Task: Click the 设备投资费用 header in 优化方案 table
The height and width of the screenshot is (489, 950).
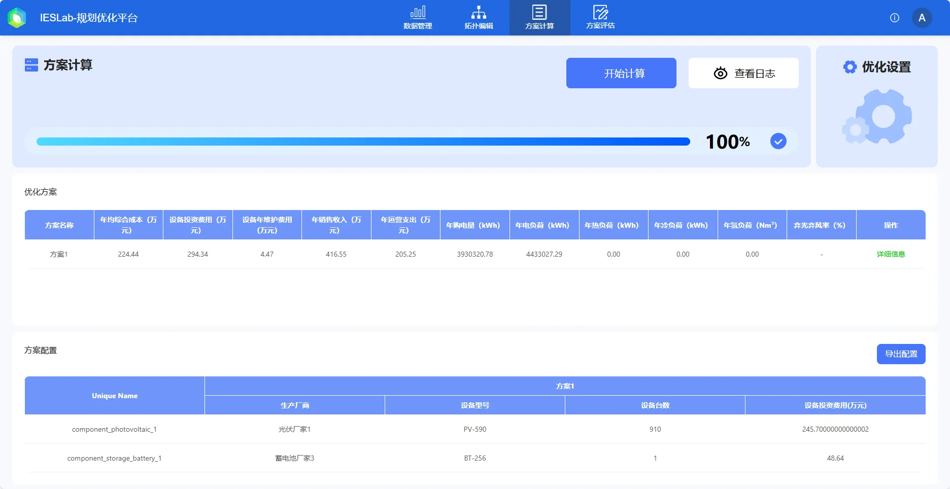Action: pyautogui.click(x=198, y=225)
